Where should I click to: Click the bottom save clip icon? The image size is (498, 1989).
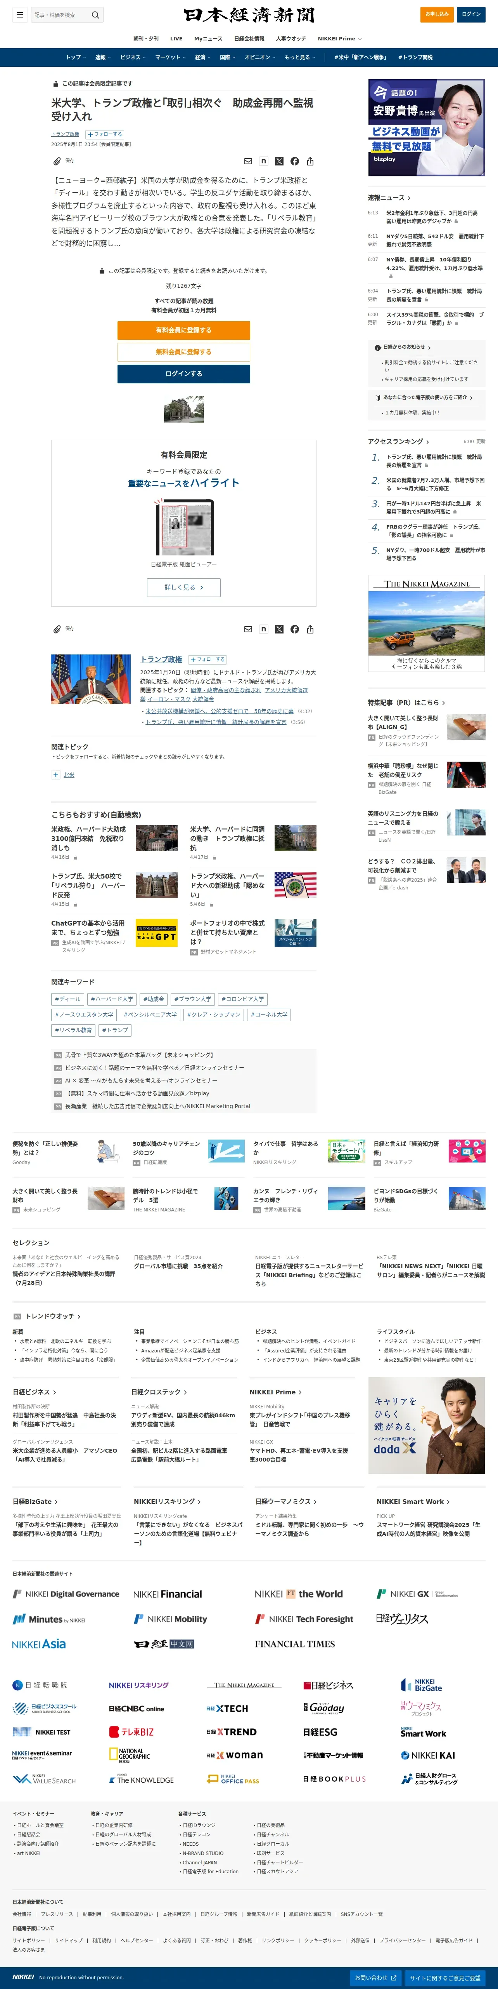point(57,629)
